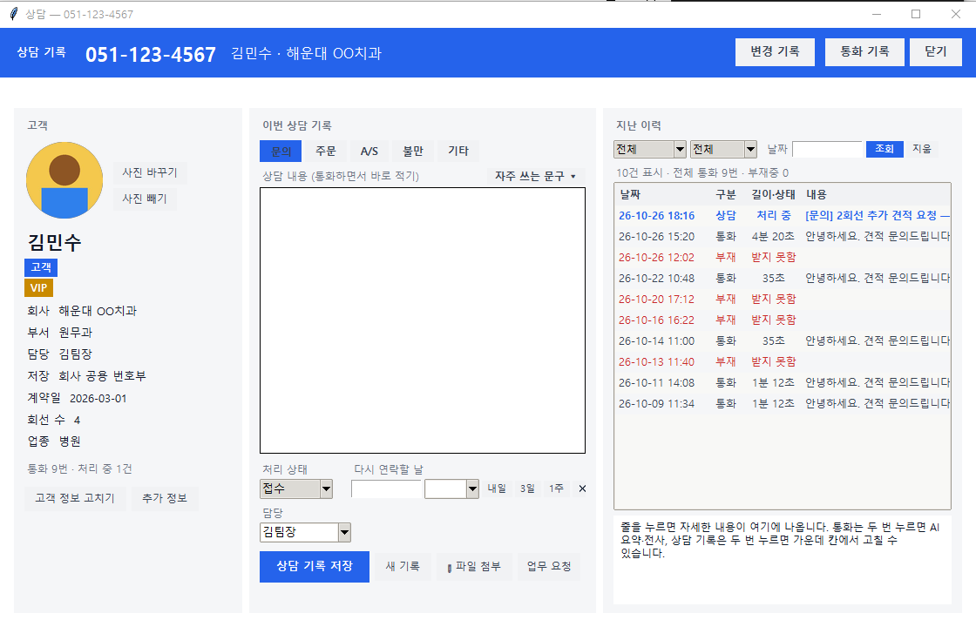Click the '10건 표시' summary line

pyautogui.click(x=702, y=173)
